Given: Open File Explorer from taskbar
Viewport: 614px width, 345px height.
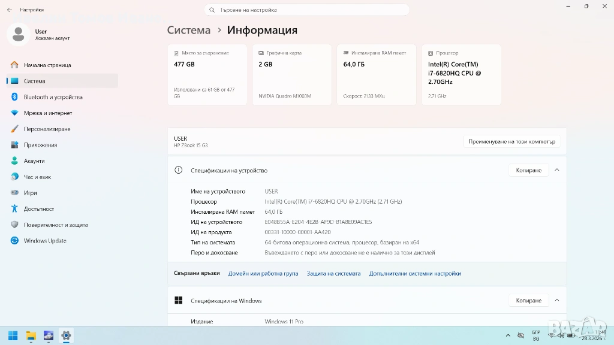Looking at the screenshot, I should [31, 335].
